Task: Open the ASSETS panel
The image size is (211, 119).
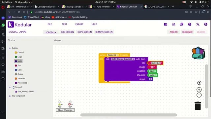Action: point(173,32)
